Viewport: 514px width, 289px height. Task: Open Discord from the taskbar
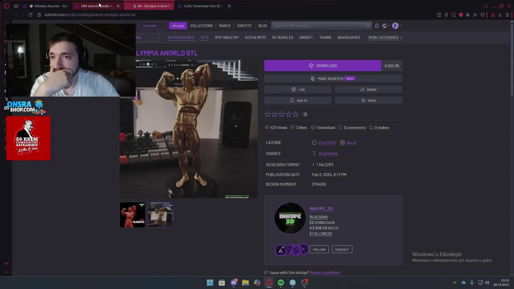(234, 283)
